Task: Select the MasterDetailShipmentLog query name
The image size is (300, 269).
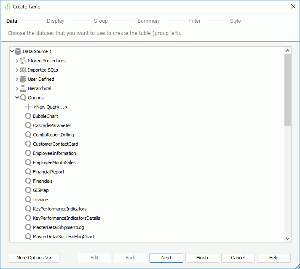Action: pos(59,227)
